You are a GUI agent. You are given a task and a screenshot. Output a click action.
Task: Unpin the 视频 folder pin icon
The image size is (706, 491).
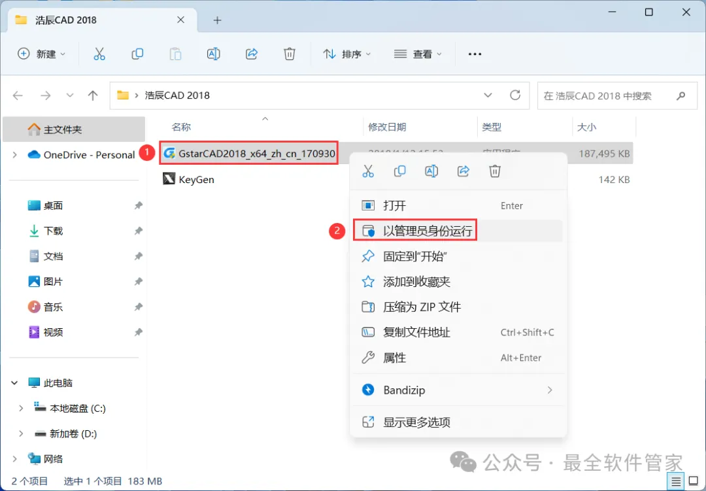click(x=138, y=332)
